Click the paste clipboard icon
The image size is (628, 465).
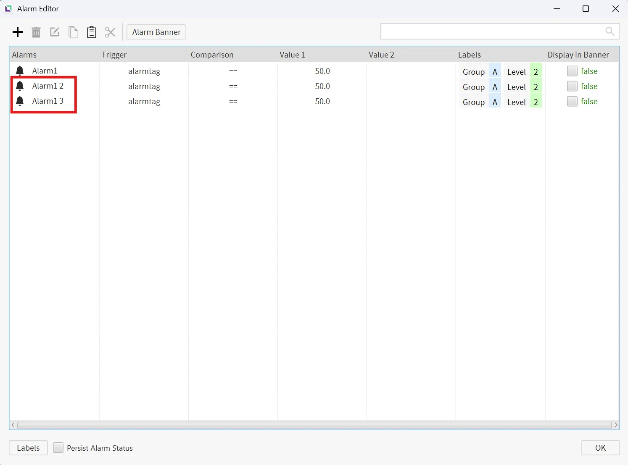[92, 32]
